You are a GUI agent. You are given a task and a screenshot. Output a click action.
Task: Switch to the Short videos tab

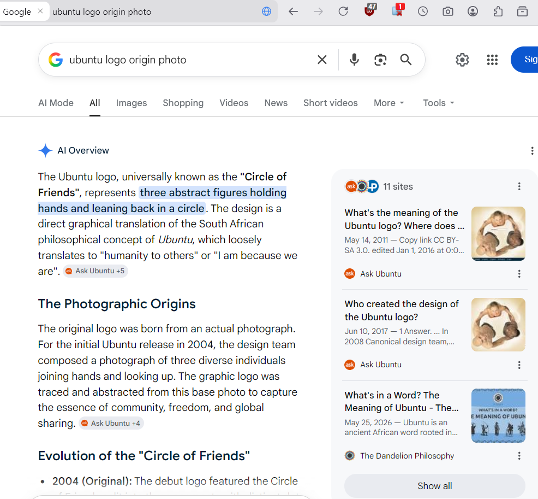tap(331, 103)
